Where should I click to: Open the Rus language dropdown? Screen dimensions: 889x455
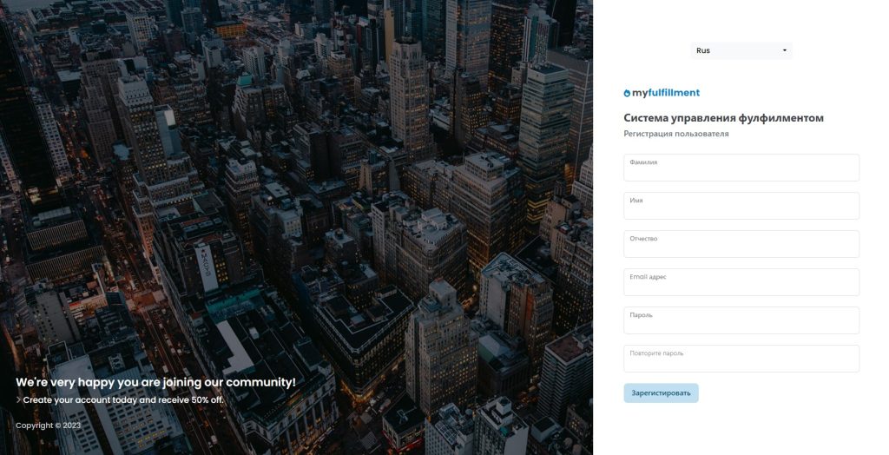[x=741, y=50]
